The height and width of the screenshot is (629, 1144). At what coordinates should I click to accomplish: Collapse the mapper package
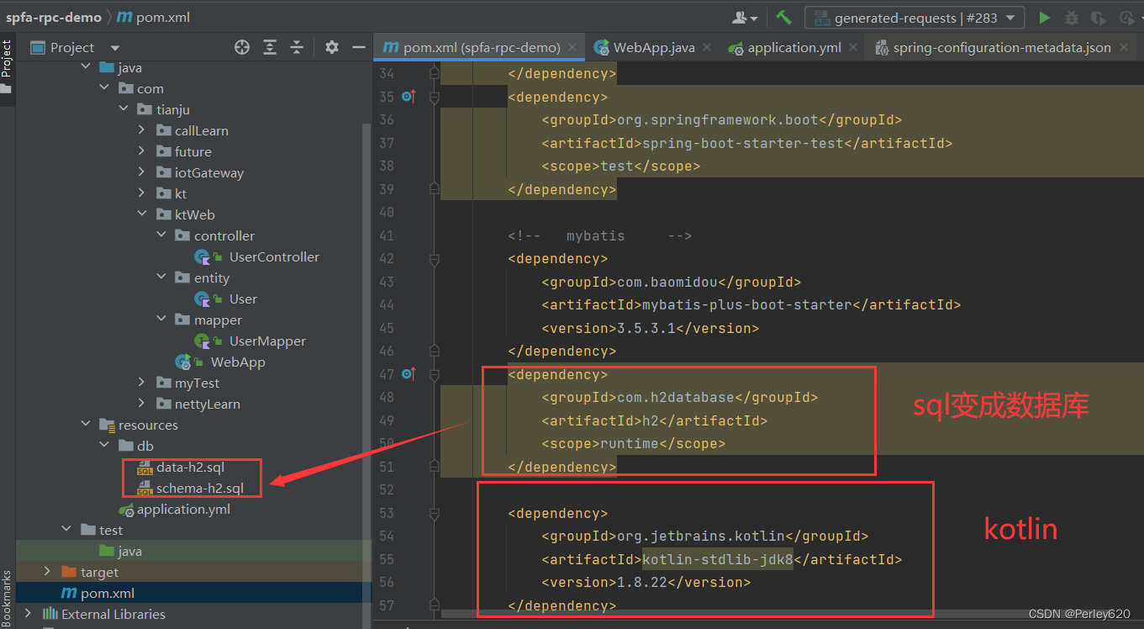161,320
